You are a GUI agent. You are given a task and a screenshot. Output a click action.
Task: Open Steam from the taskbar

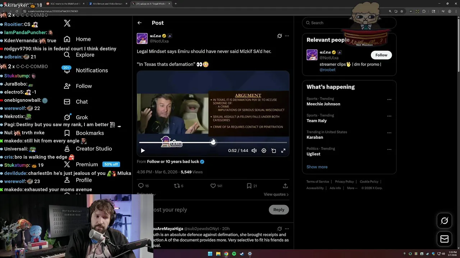(x=242, y=254)
